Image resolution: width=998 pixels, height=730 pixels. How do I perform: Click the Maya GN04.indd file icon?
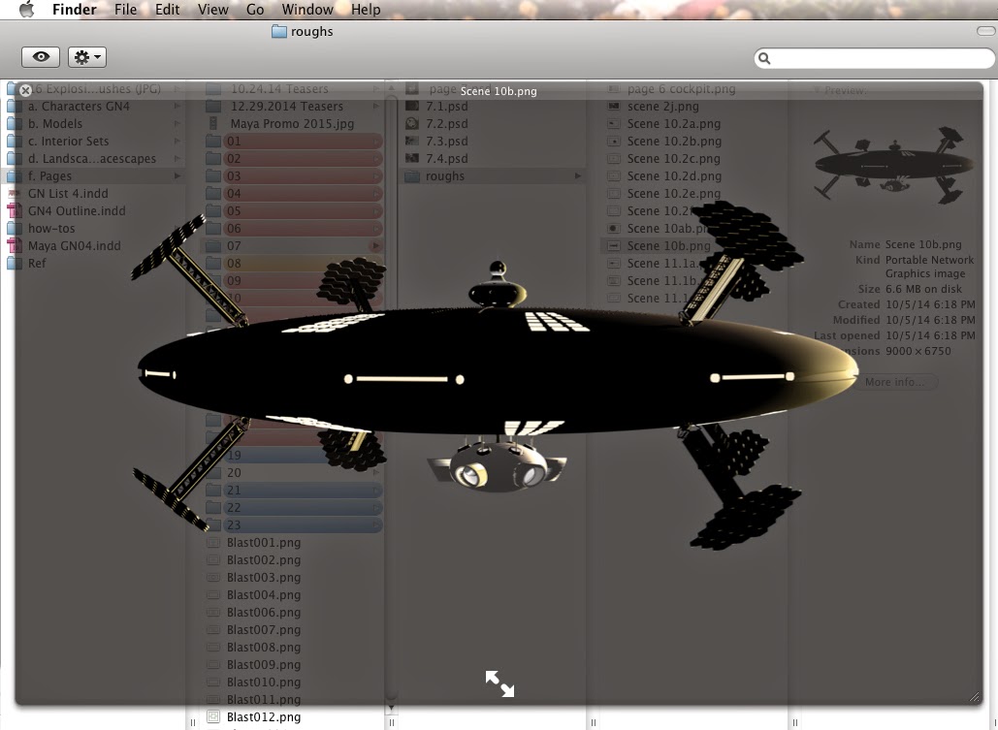pyautogui.click(x=14, y=245)
